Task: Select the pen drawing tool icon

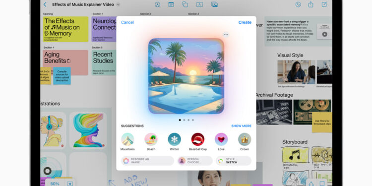Action: (157, 4)
